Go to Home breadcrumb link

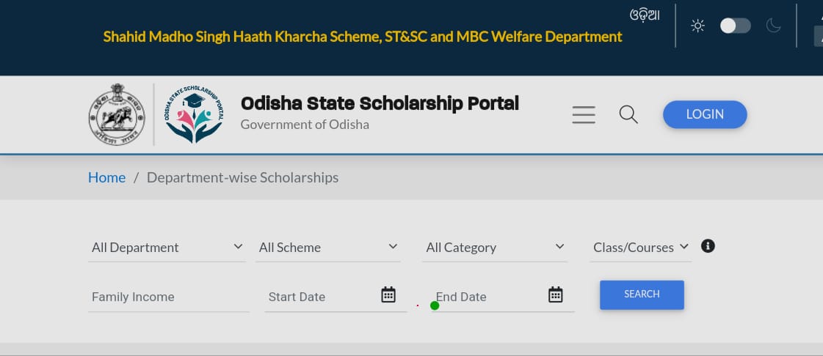[106, 177]
